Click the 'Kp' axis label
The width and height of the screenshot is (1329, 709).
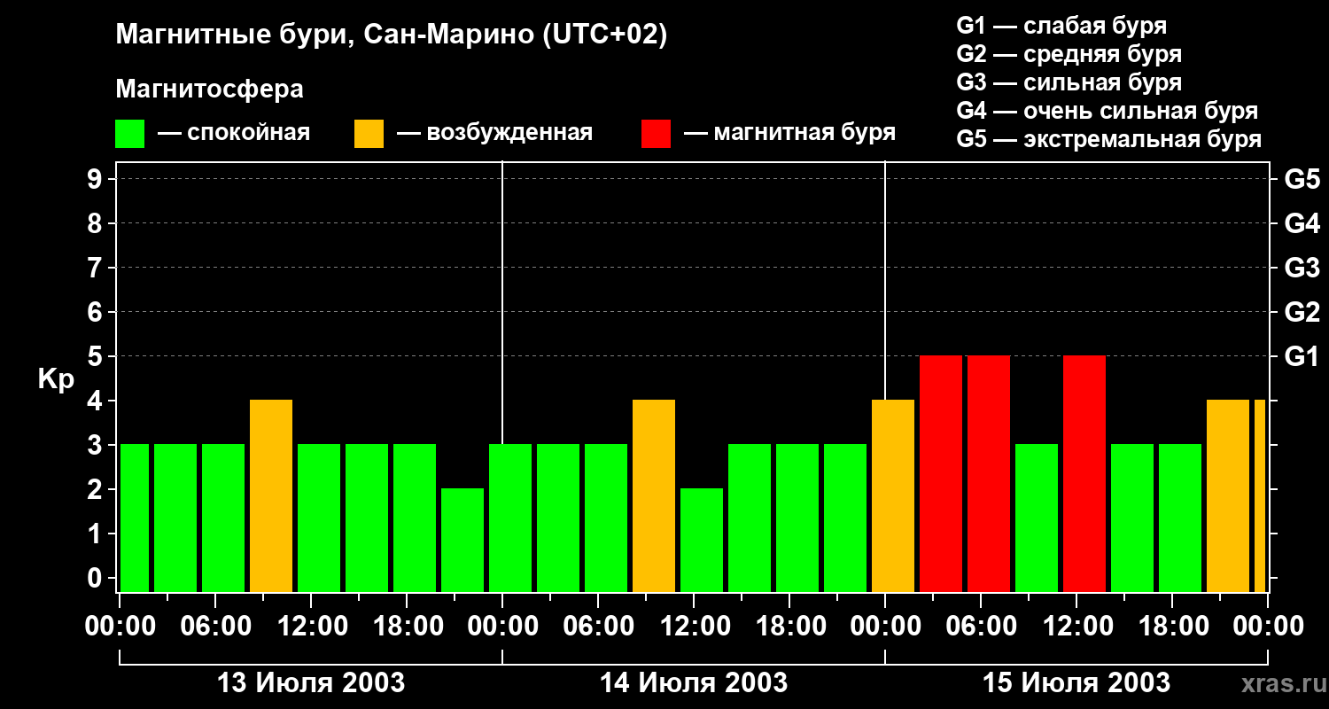(x=56, y=379)
